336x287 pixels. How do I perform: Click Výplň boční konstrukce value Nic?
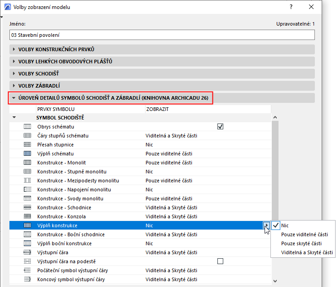pos(149,243)
